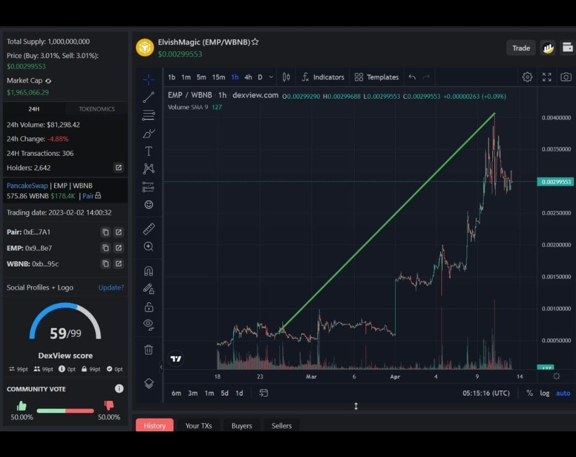Viewport: 576px width, 457px height.
Task: Open the chart stats icon beside Trade
Action: click(x=548, y=48)
